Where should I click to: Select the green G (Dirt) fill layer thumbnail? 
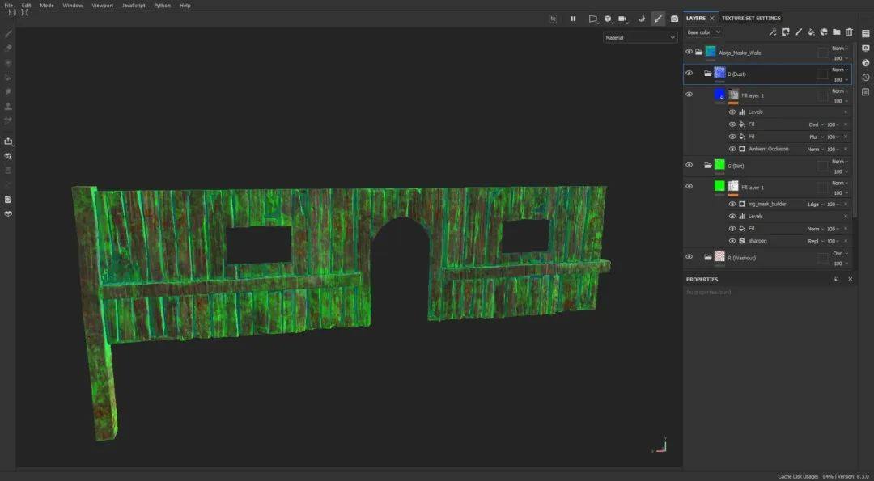click(719, 186)
